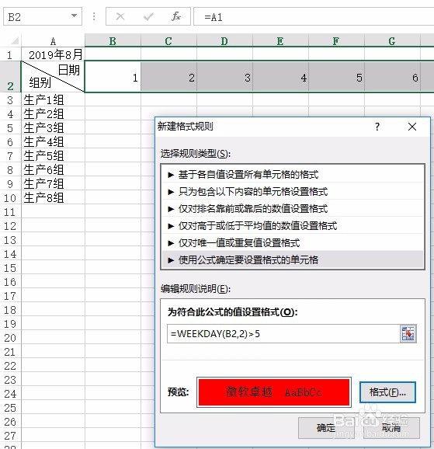Select row 25 header
The width and height of the screenshot is (434, 449).
click(x=10, y=408)
